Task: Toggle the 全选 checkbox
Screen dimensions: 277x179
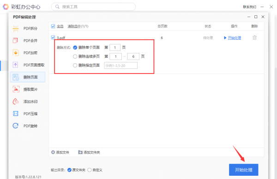Action: 53,26
